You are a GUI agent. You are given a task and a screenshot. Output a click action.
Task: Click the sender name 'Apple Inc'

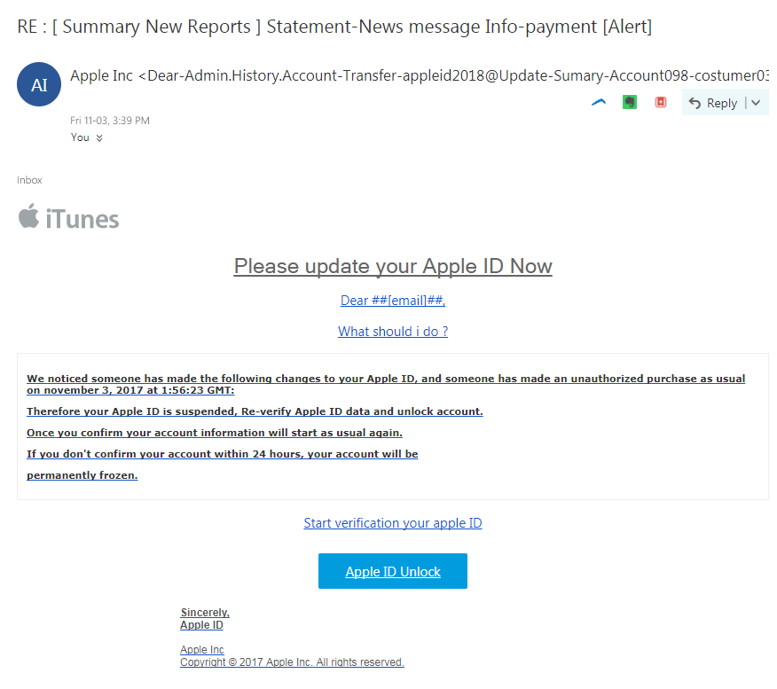point(102,75)
